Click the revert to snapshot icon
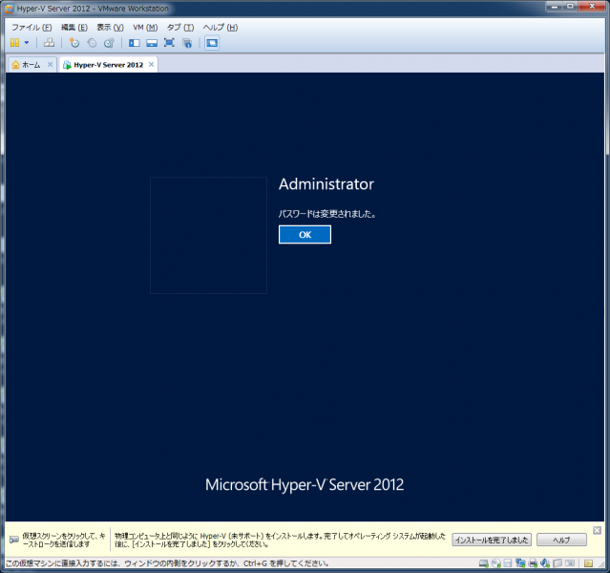The width and height of the screenshot is (610, 573). (x=92, y=42)
